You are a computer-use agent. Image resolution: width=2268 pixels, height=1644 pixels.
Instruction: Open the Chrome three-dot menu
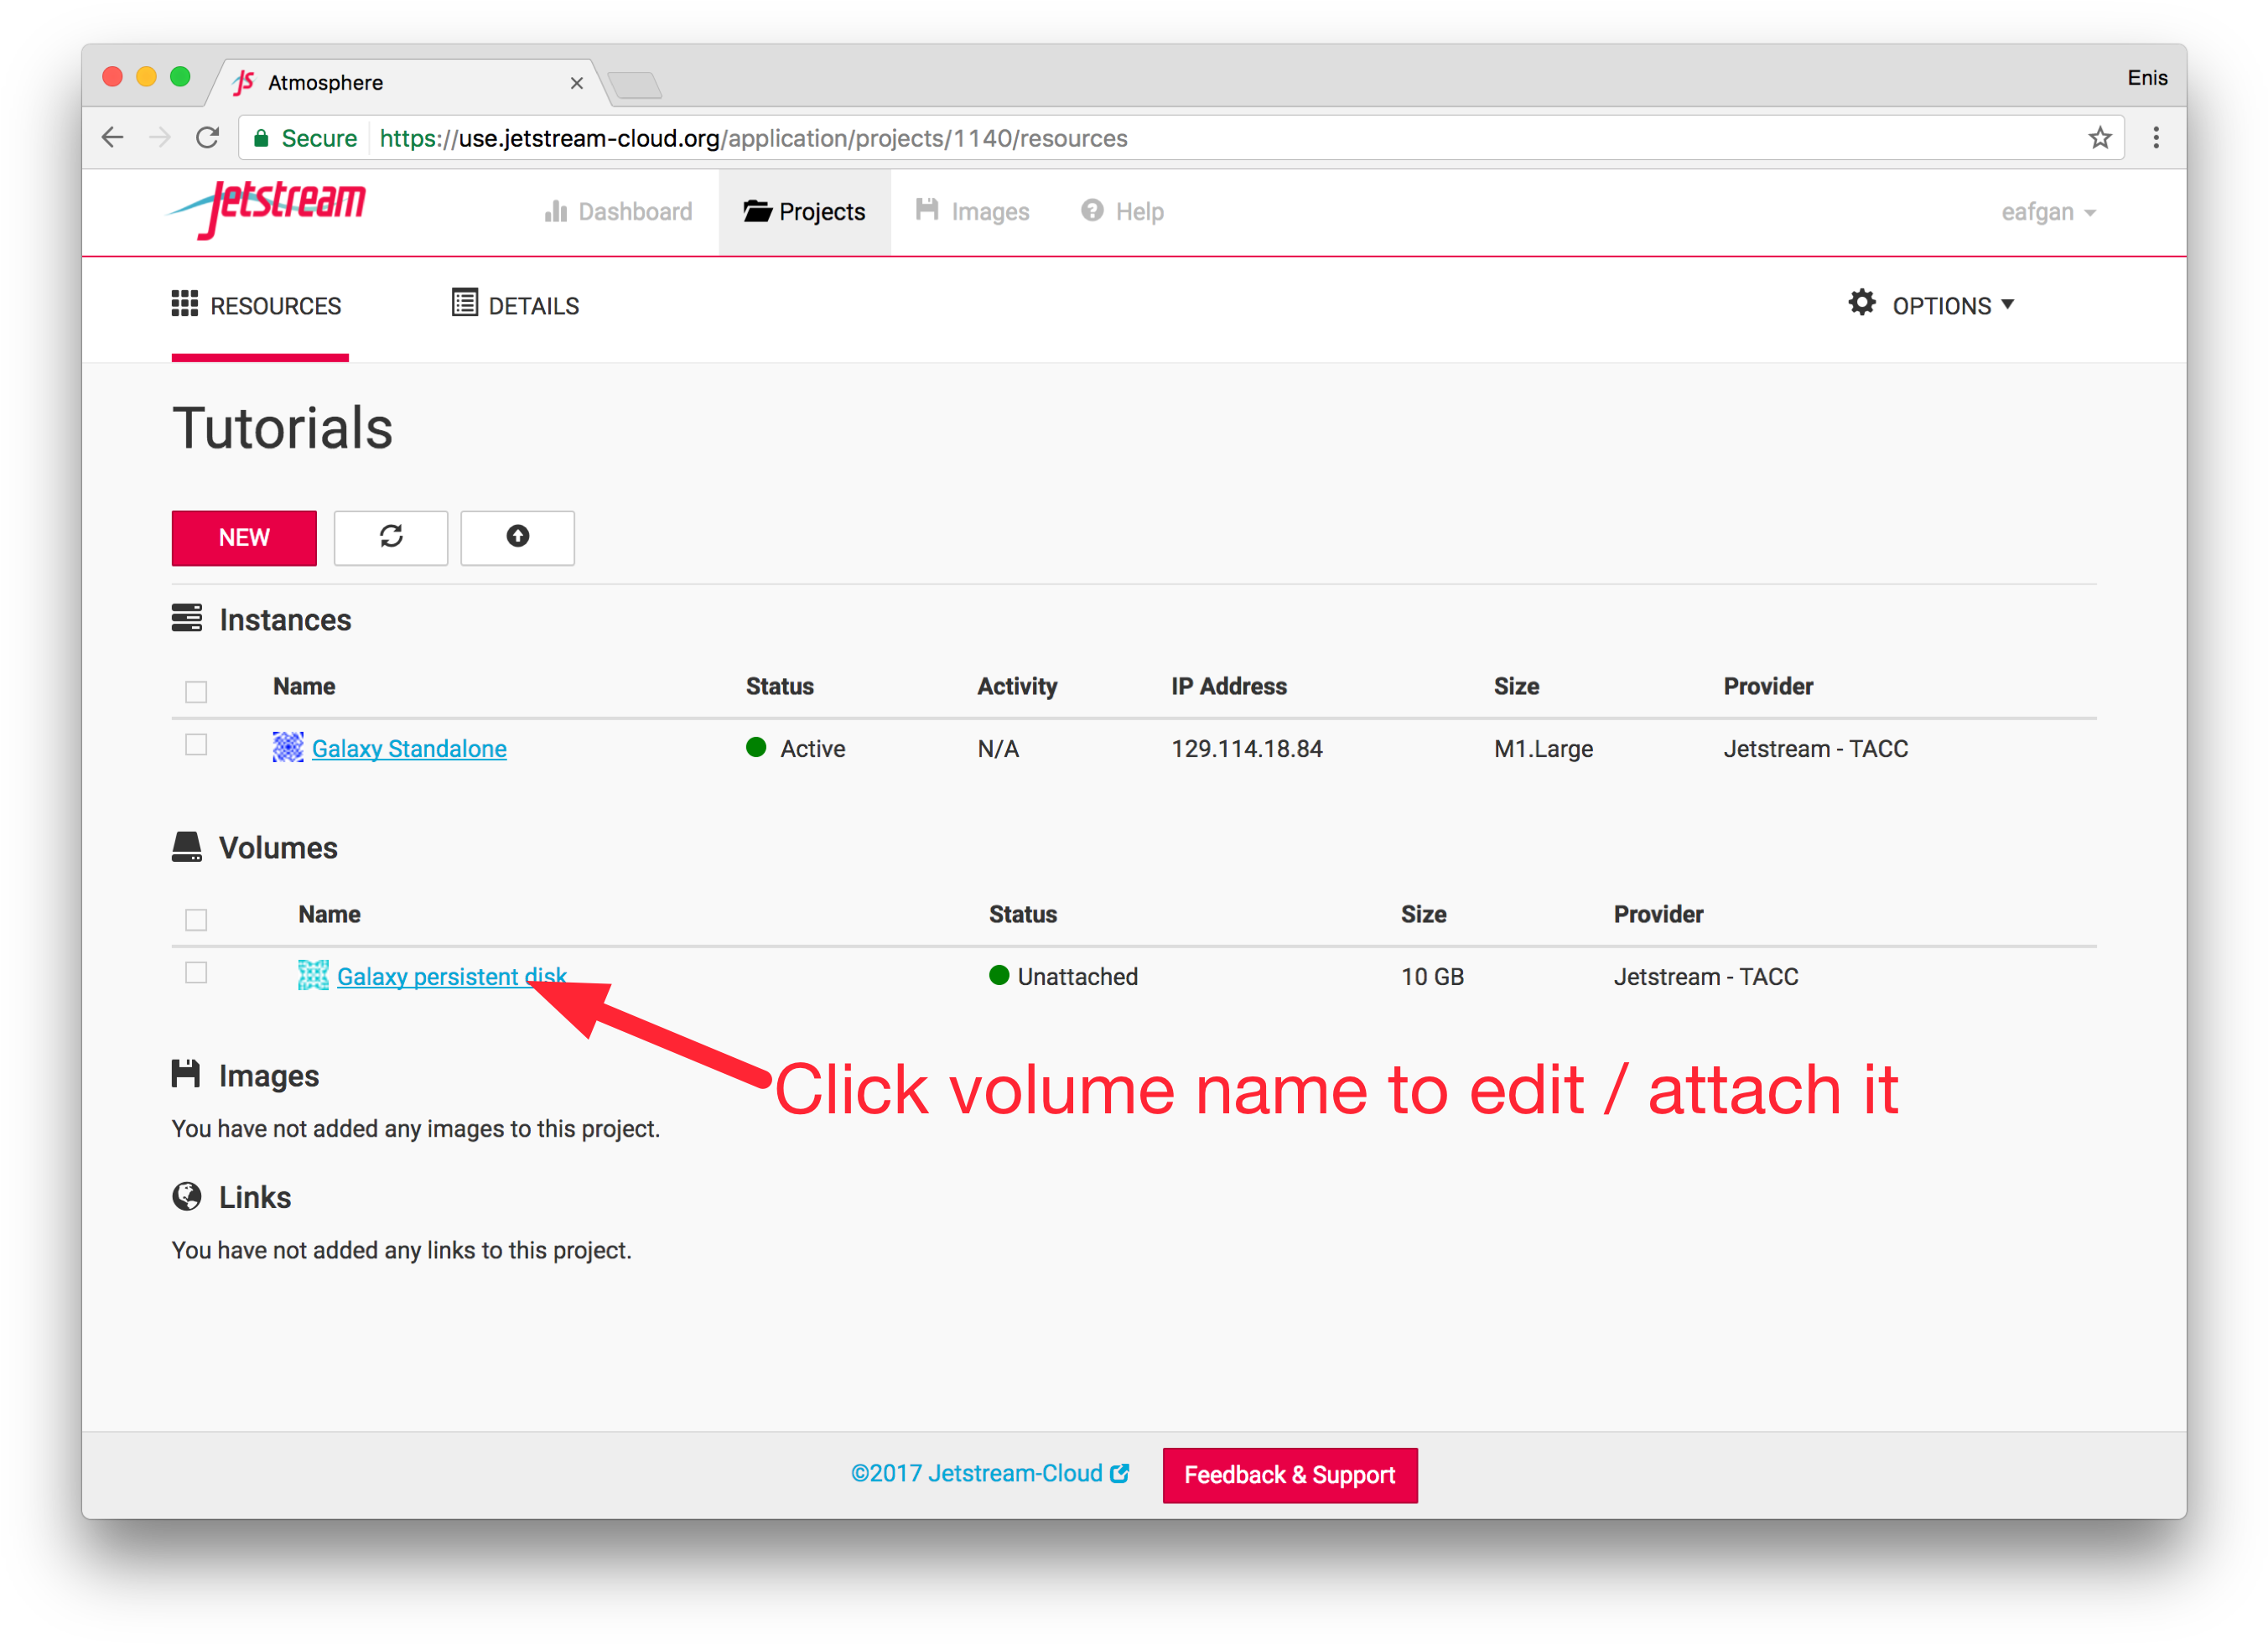[2156, 138]
